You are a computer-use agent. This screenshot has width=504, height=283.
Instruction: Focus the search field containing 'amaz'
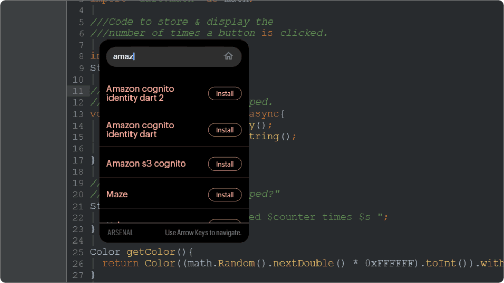[x=174, y=56]
